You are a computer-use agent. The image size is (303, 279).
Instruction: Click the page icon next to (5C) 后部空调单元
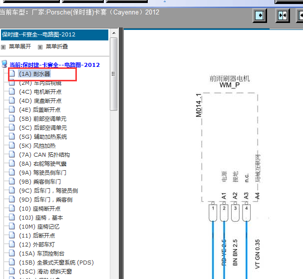(12, 127)
